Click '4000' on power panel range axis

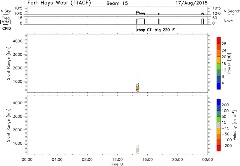[x=18, y=41]
